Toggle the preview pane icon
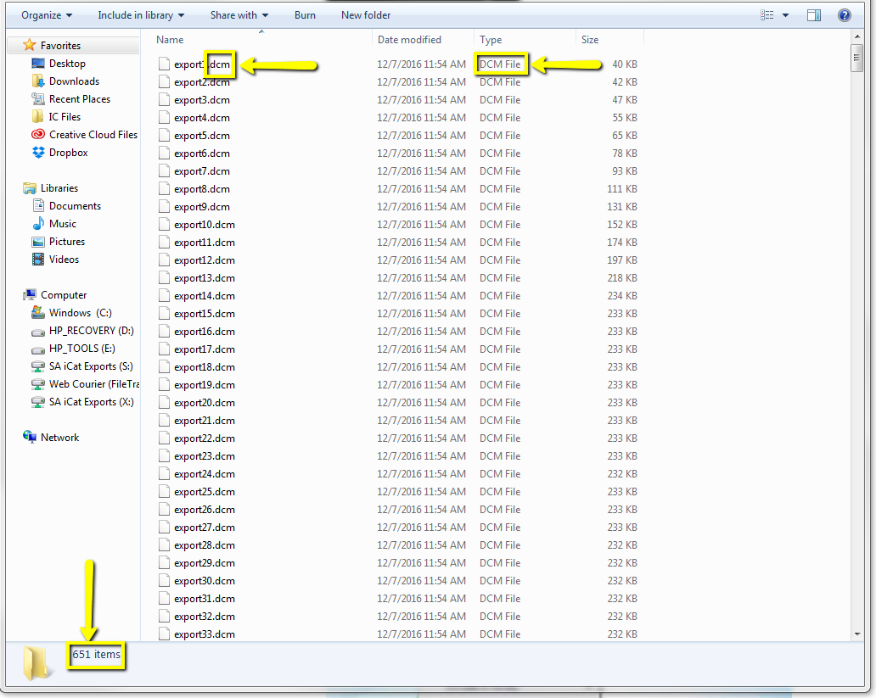This screenshot has width=876, height=698. [x=814, y=15]
